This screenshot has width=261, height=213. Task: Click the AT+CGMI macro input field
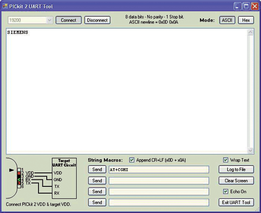159,170
